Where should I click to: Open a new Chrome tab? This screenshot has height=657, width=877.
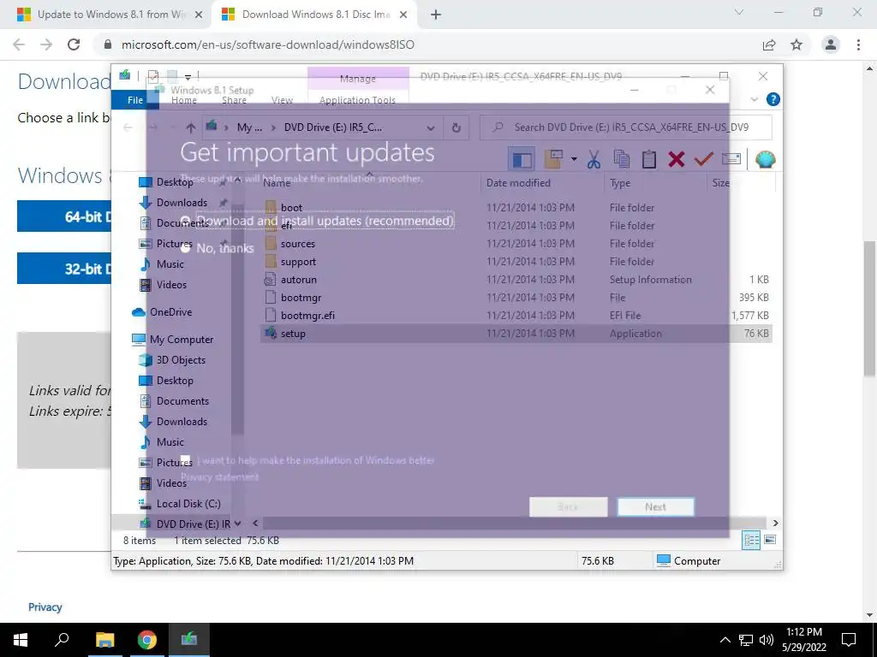(436, 15)
